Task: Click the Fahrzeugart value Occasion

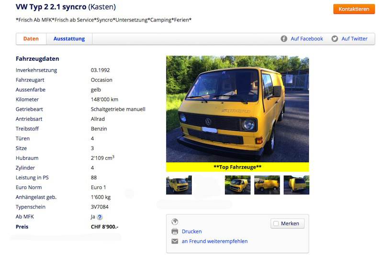Action: [101, 80]
